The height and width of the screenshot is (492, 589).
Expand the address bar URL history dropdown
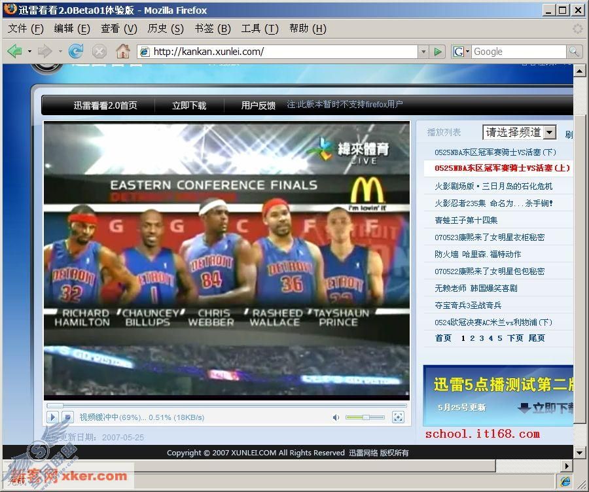423,52
